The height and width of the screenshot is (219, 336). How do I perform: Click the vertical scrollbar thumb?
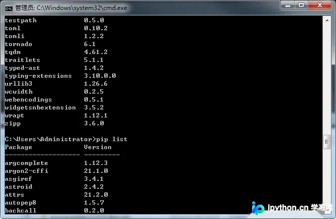pos(327,142)
